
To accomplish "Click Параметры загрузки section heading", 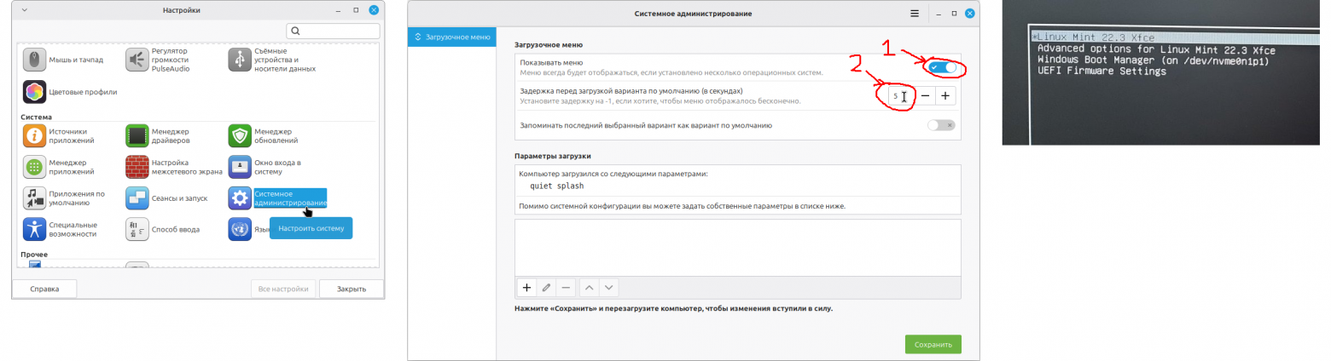I will coord(553,156).
